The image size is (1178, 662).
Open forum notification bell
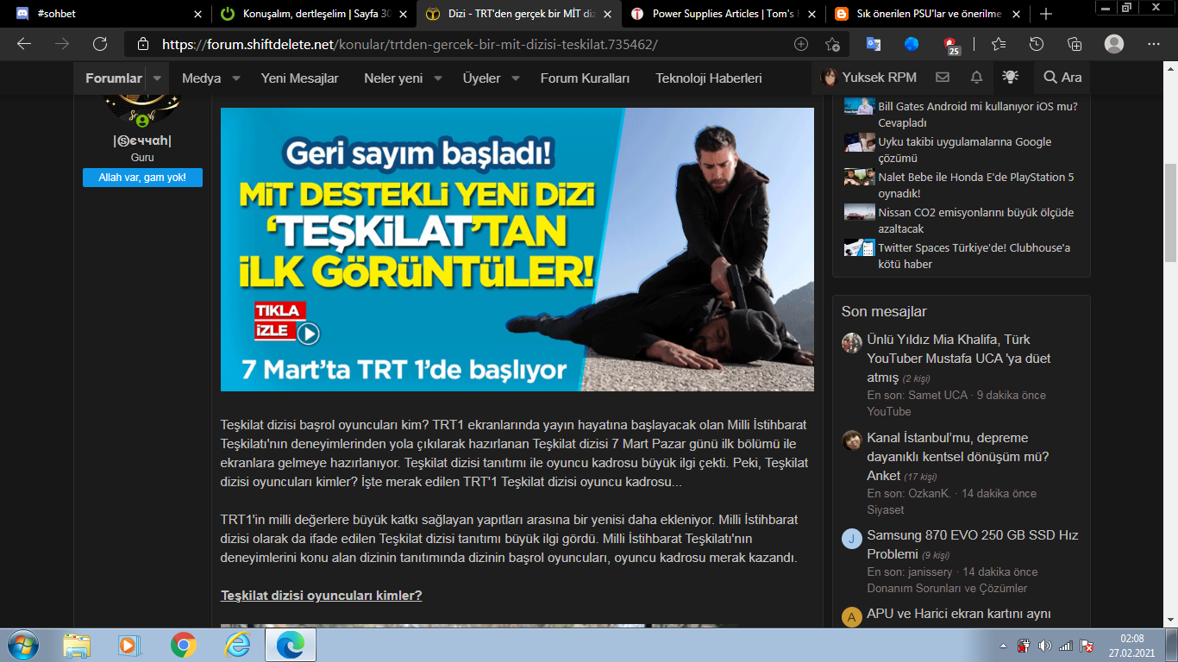coord(976,78)
